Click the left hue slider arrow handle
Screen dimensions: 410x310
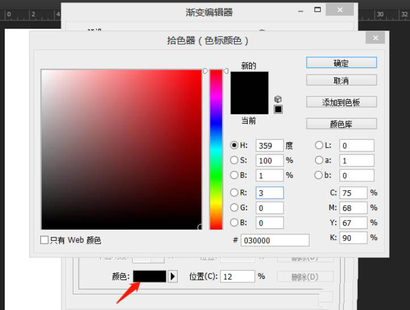coord(206,71)
